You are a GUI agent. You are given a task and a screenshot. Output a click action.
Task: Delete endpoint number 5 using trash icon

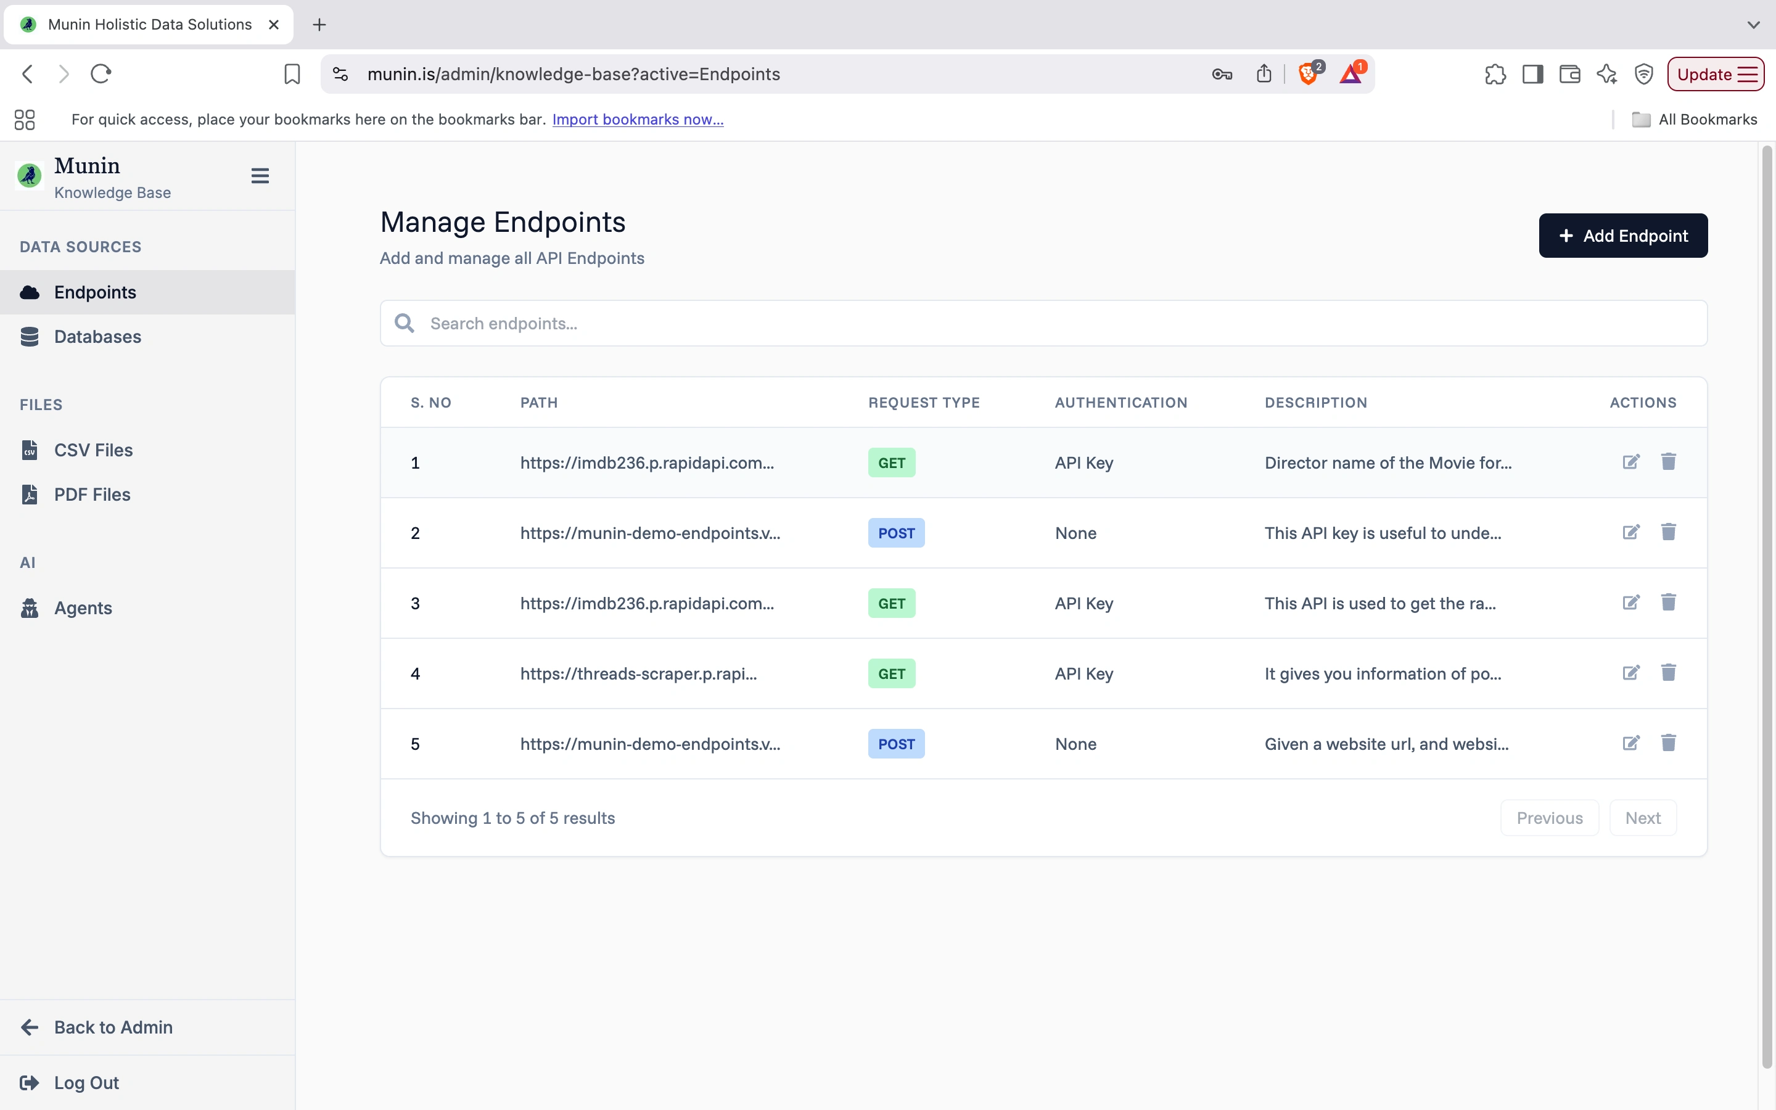tap(1669, 742)
